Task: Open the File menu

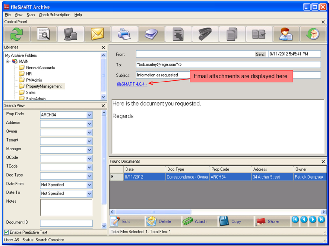Action: (x=8, y=15)
